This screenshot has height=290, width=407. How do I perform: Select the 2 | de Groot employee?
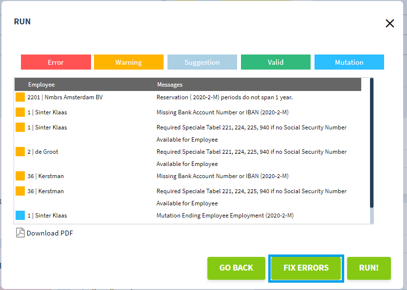[x=43, y=152]
